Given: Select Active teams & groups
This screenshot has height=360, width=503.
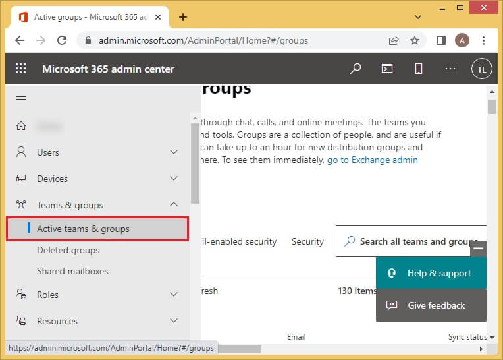Looking at the screenshot, I should [97, 229].
